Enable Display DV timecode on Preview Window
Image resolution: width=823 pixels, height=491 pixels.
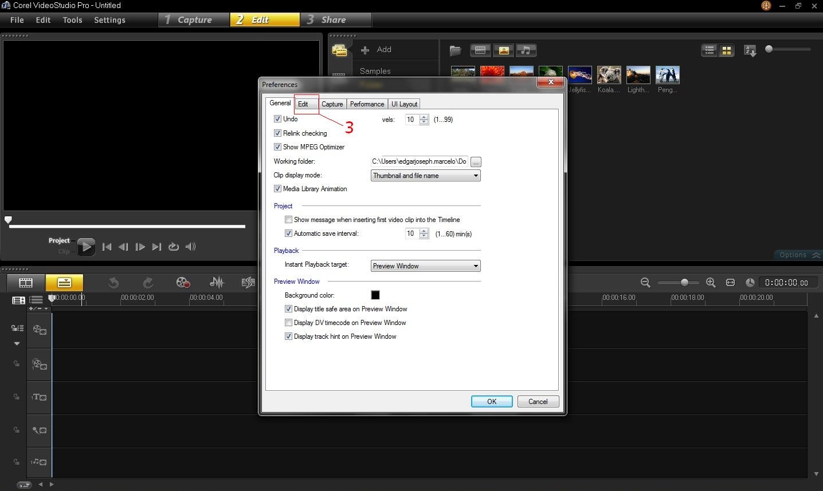point(288,323)
